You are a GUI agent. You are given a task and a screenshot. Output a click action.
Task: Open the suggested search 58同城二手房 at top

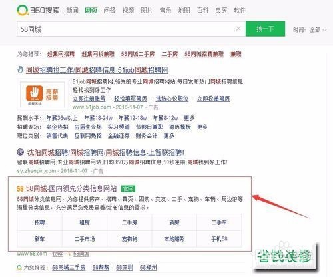click(x=138, y=54)
